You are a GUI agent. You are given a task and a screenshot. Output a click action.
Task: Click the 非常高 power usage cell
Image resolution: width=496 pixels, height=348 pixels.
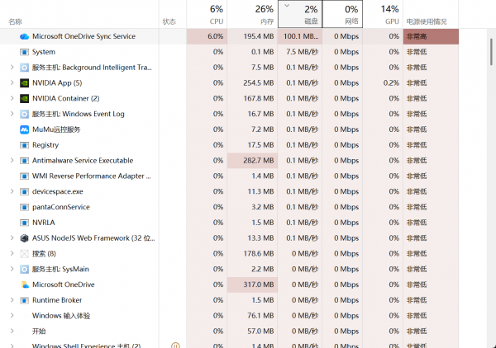(431, 36)
